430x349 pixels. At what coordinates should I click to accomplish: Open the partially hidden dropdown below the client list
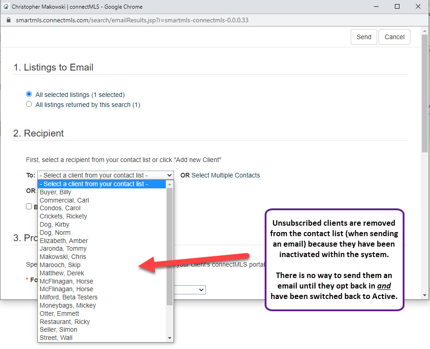[x=190, y=290]
